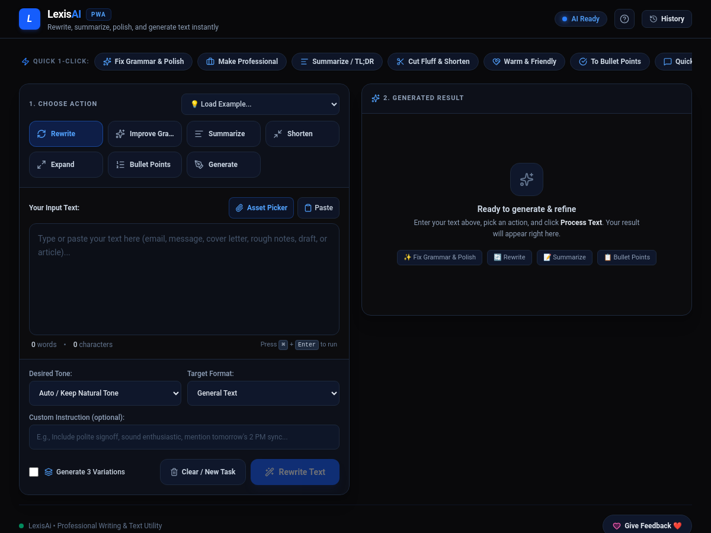Click the AI Ready status badge
The height and width of the screenshot is (533, 711).
(581, 19)
